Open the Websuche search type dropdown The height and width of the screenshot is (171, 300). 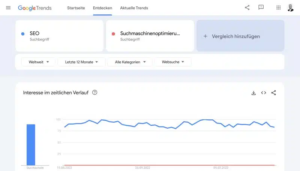173,62
